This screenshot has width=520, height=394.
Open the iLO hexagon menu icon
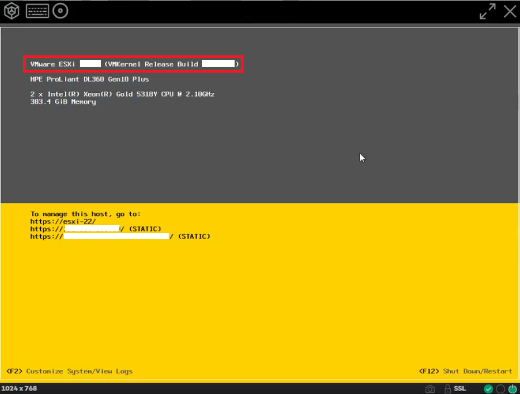tap(11, 11)
